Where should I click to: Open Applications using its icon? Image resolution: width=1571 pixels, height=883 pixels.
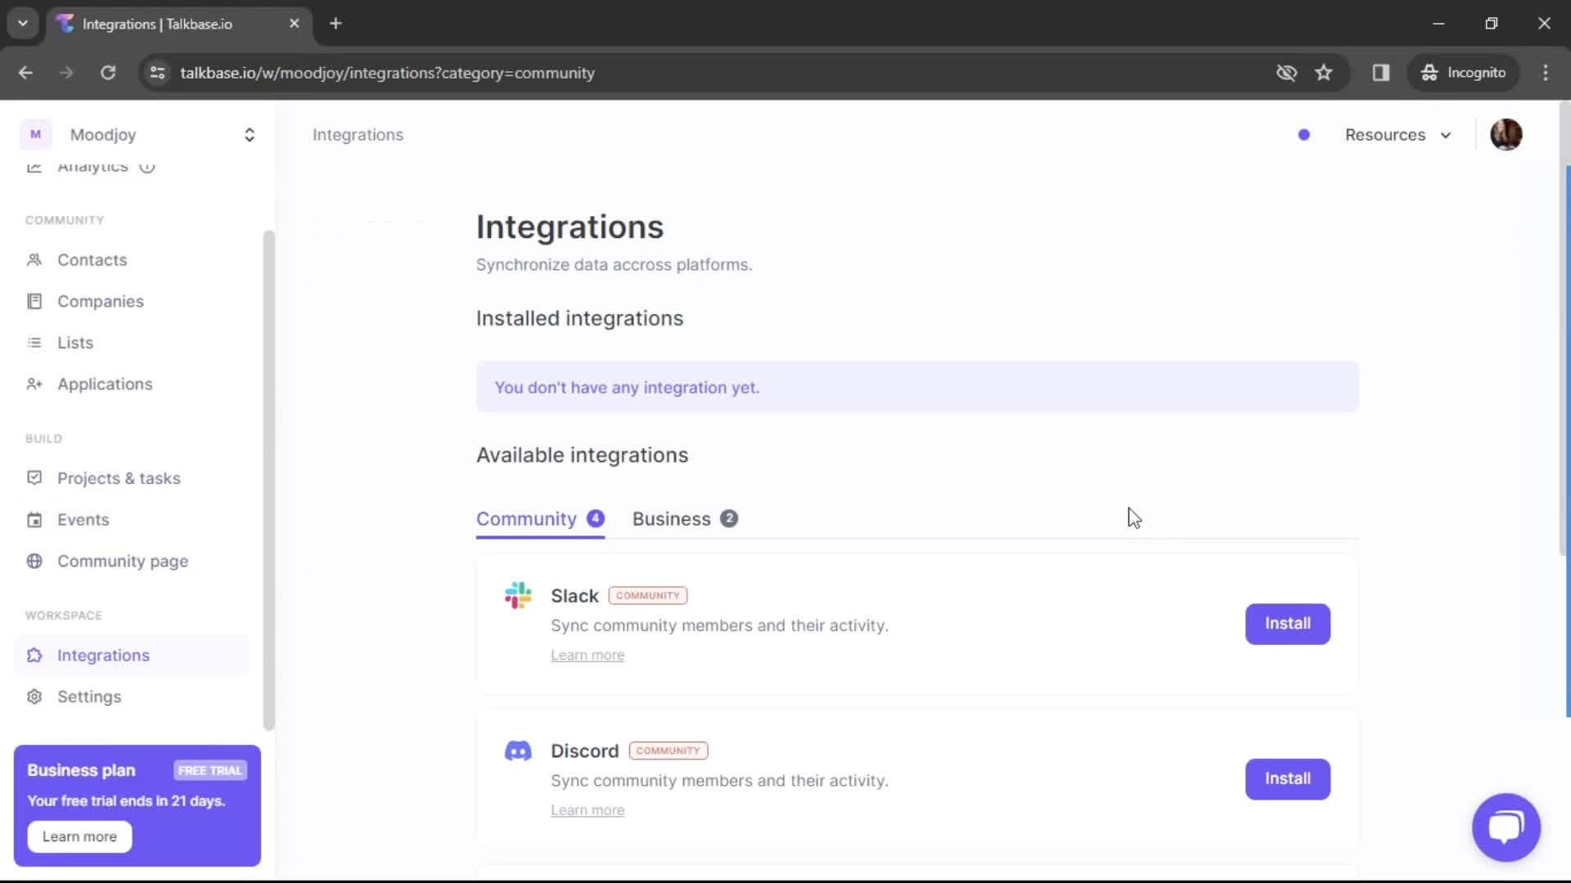[x=34, y=384]
